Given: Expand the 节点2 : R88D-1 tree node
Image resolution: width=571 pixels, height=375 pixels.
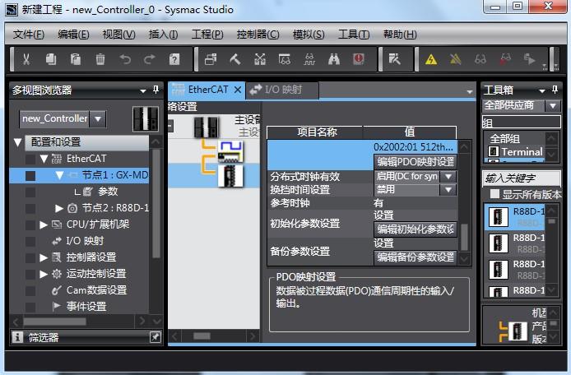Looking at the screenshot, I should 59,208.
